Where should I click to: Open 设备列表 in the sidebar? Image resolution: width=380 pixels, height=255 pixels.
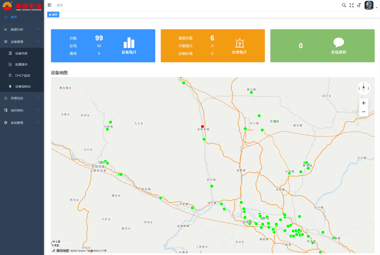pyautogui.click(x=22, y=53)
